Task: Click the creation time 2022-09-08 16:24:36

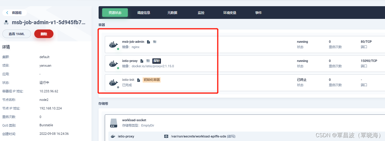Action: tap(54, 134)
